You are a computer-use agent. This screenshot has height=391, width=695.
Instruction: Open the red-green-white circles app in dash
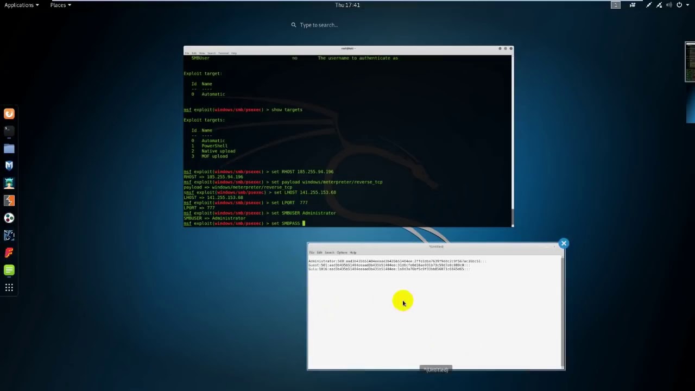coord(9,218)
